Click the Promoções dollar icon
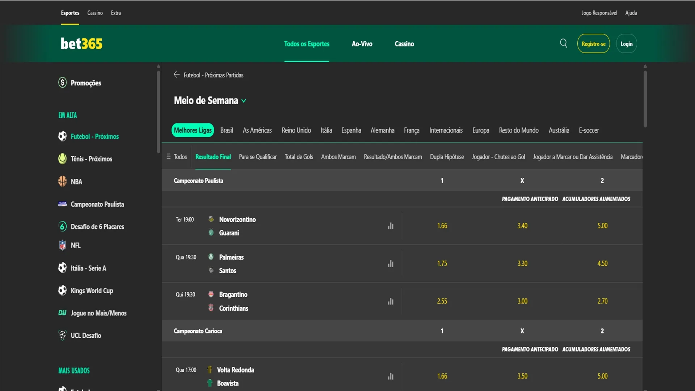The width and height of the screenshot is (695, 391). coord(62,83)
